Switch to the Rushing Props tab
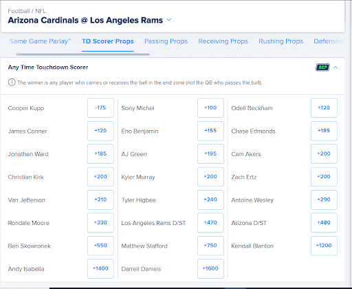Screen dimensions: 352x289 pyautogui.click(x=280, y=41)
